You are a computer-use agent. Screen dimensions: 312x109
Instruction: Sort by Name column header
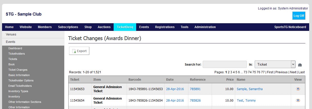click(241, 80)
